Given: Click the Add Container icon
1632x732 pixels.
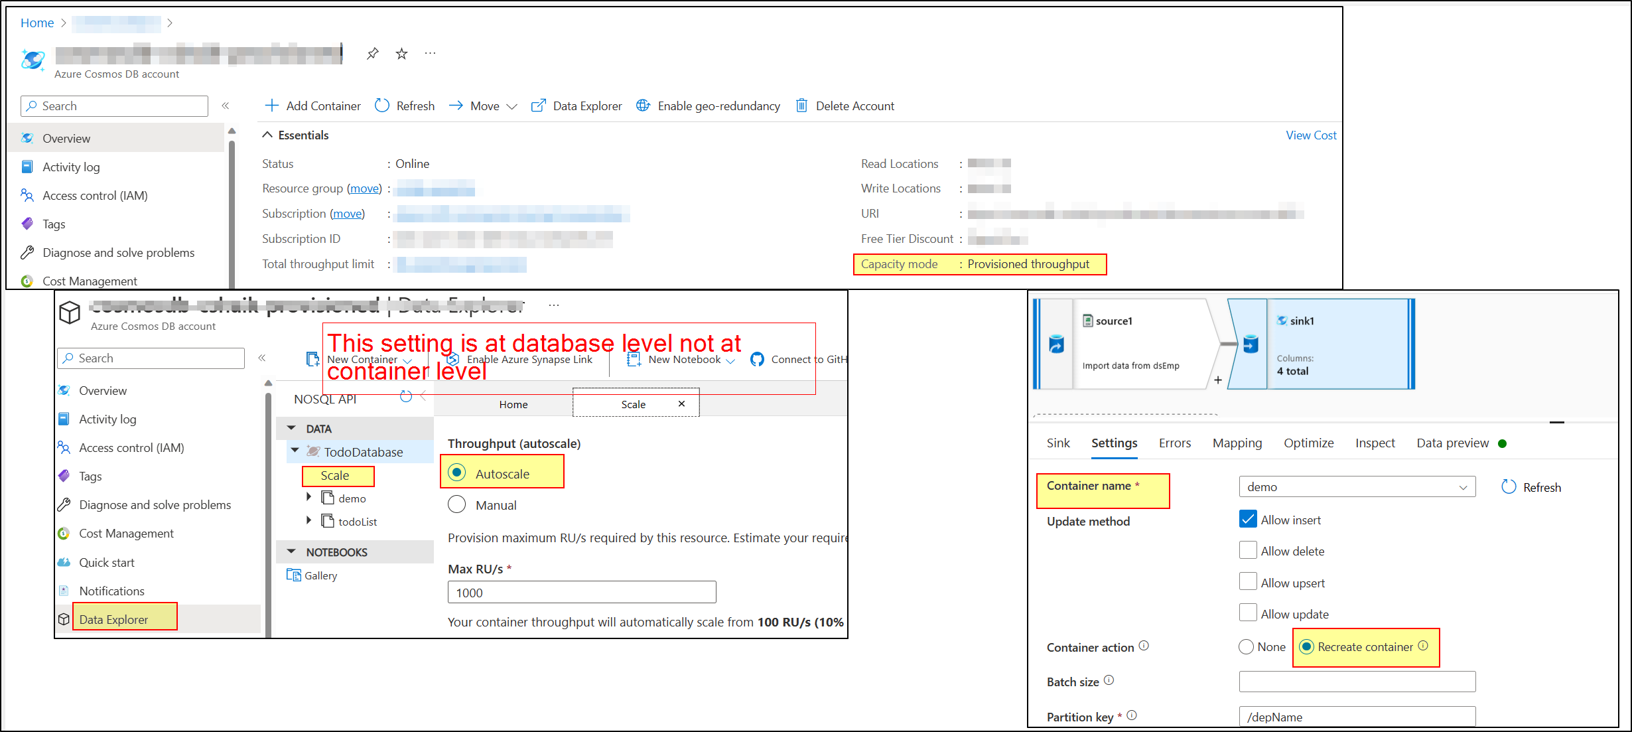Looking at the screenshot, I should [273, 106].
